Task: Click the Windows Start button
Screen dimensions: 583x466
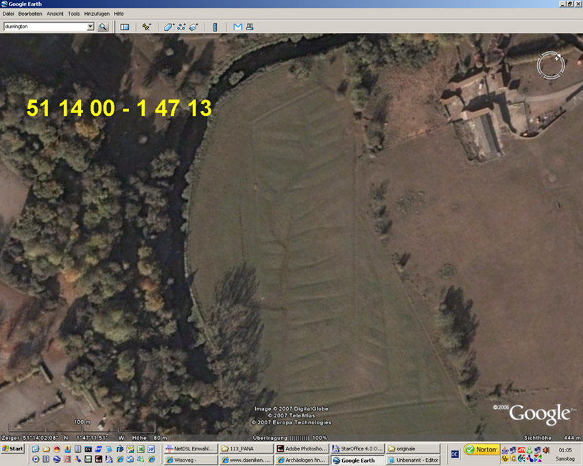Action: click(x=12, y=449)
